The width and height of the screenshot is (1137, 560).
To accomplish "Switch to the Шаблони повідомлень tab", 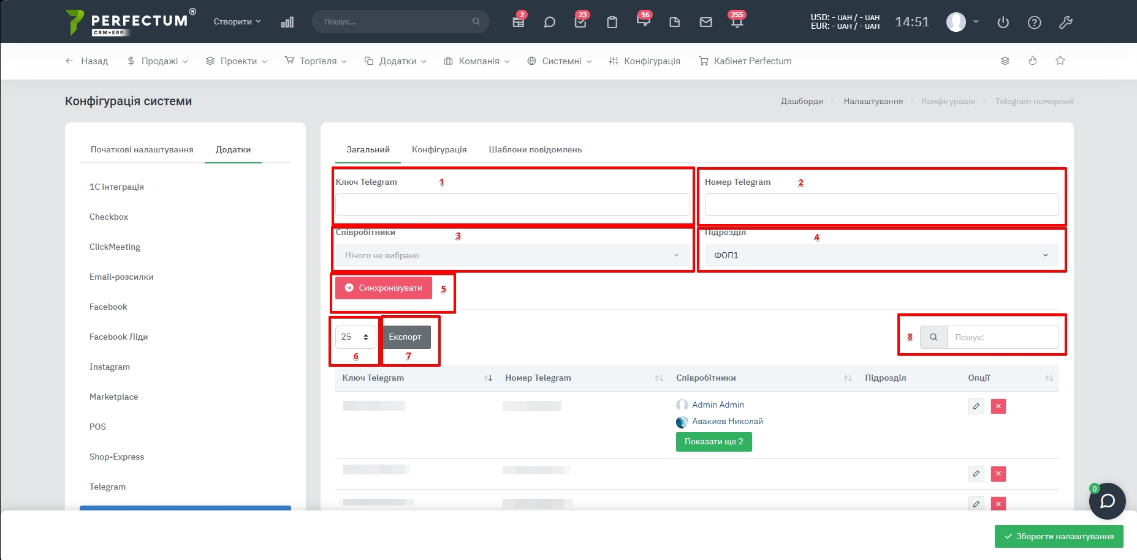I will coord(534,149).
